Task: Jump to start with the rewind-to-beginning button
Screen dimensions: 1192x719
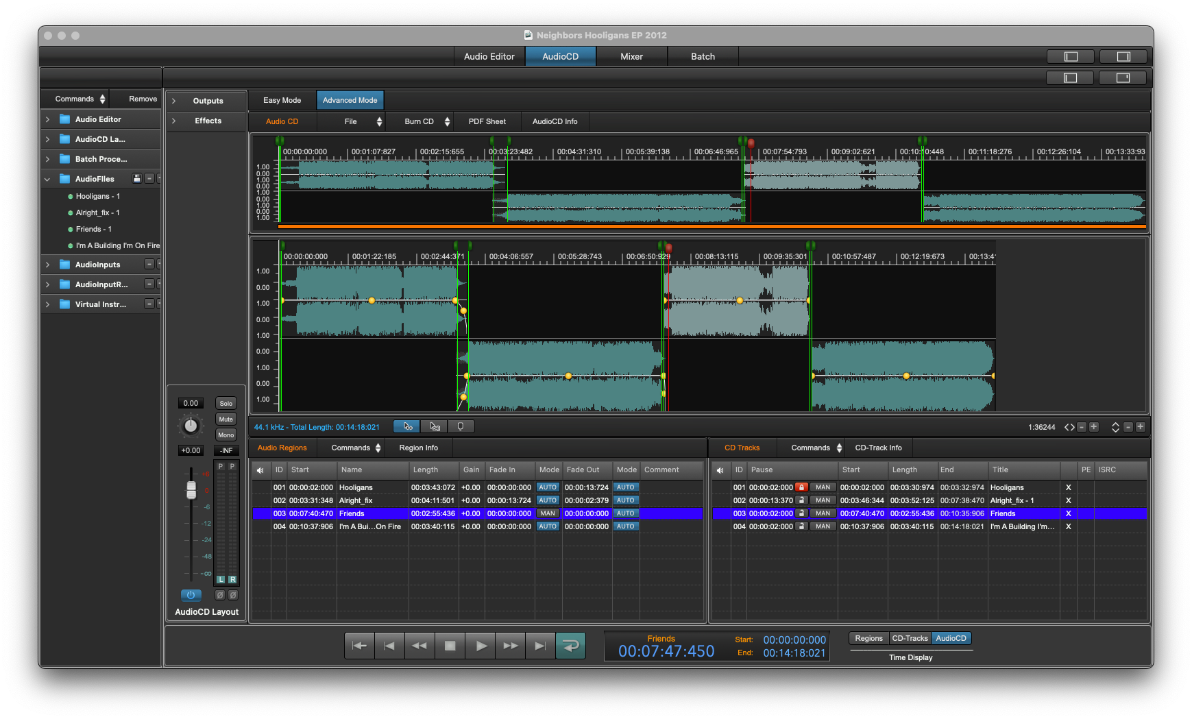Action: point(359,646)
